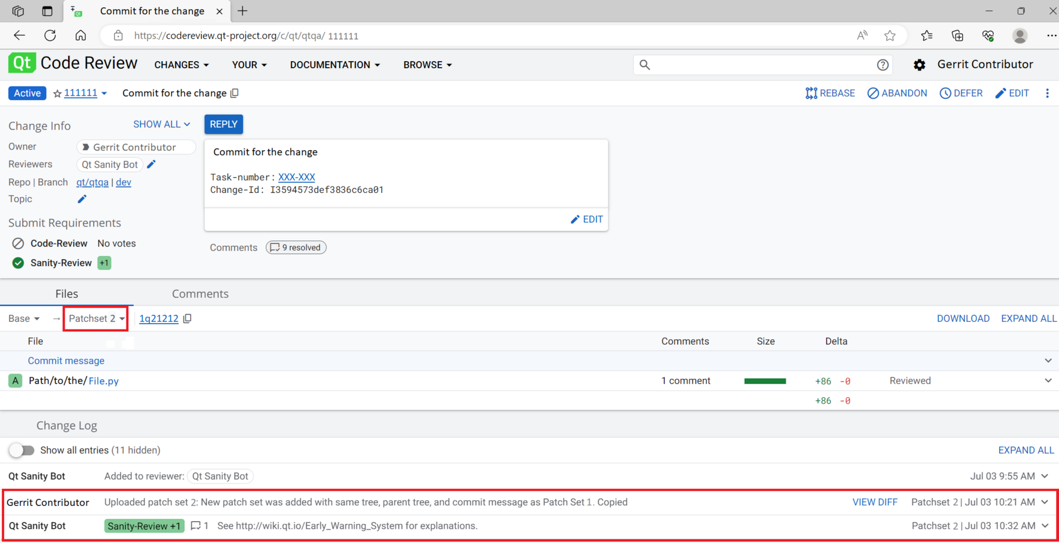This screenshot has width=1059, height=543.
Task: Open settings gear icon
Action: [920, 65]
